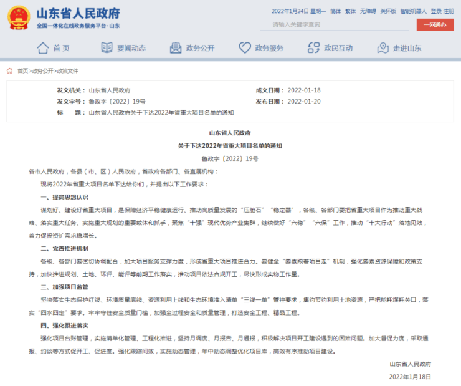
Task: Click the interaction icon beside 政民互动
Action: pyautogui.click(x=313, y=48)
